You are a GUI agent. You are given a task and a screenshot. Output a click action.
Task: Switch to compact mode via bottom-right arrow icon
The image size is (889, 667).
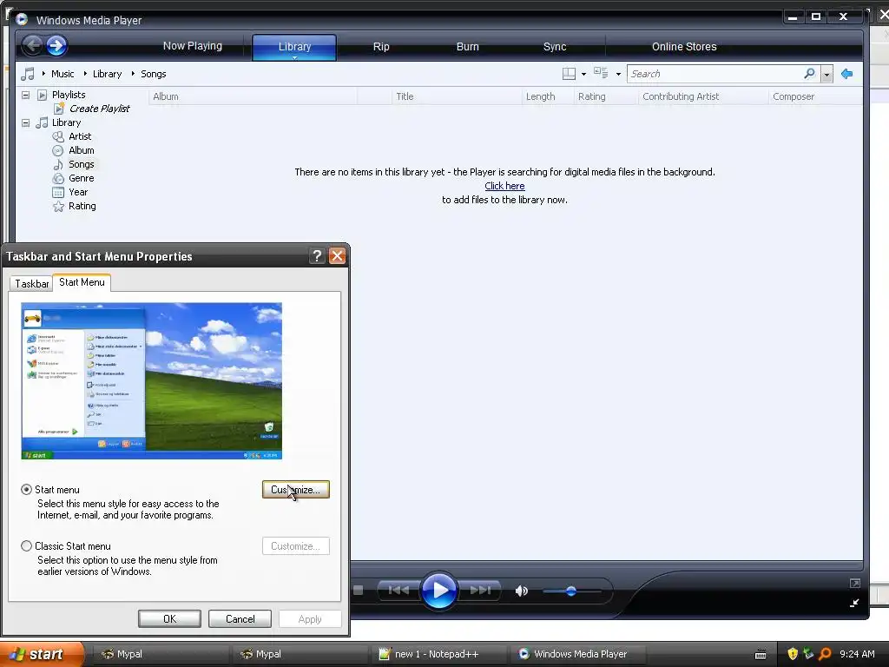854,603
